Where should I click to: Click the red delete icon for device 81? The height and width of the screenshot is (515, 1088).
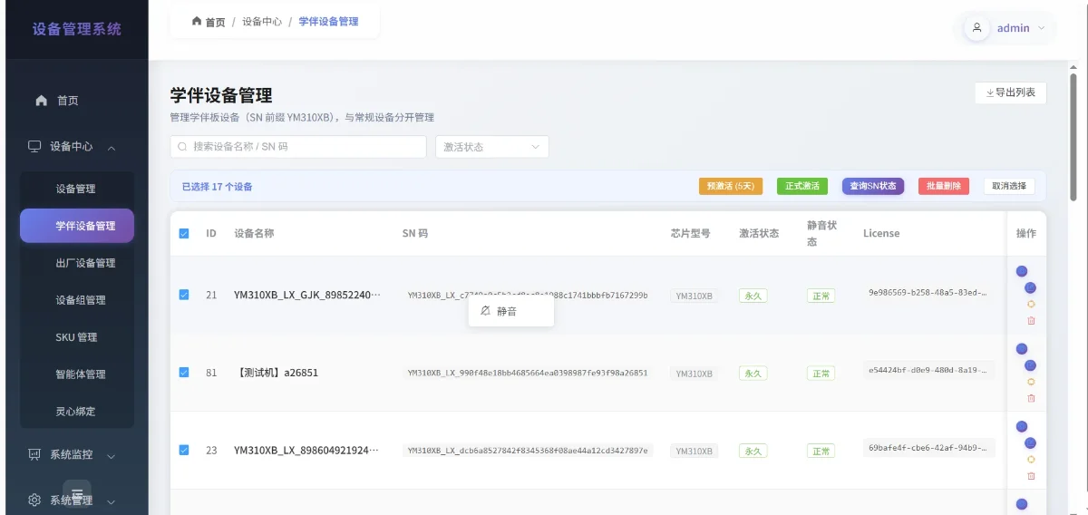[x=1031, y=398]
